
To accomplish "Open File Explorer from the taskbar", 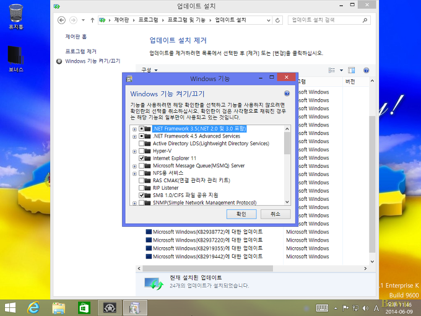I will [59, 308].
